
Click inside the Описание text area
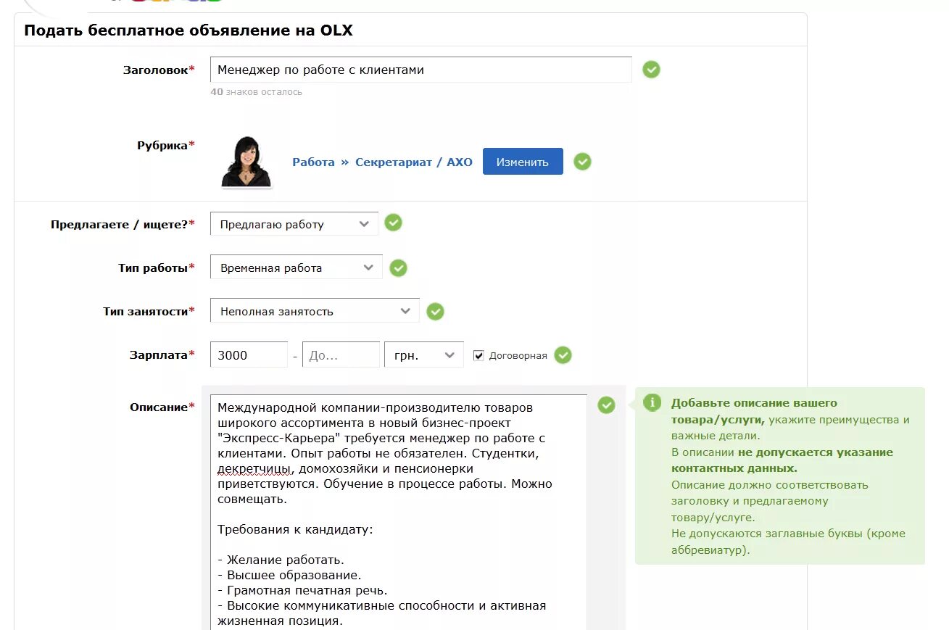[398, 512]
